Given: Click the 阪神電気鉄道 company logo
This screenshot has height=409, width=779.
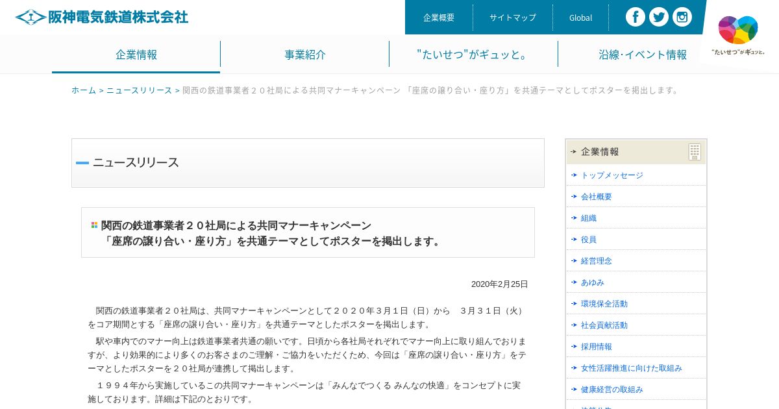Looking at the screenshot, I should (102, 17).
